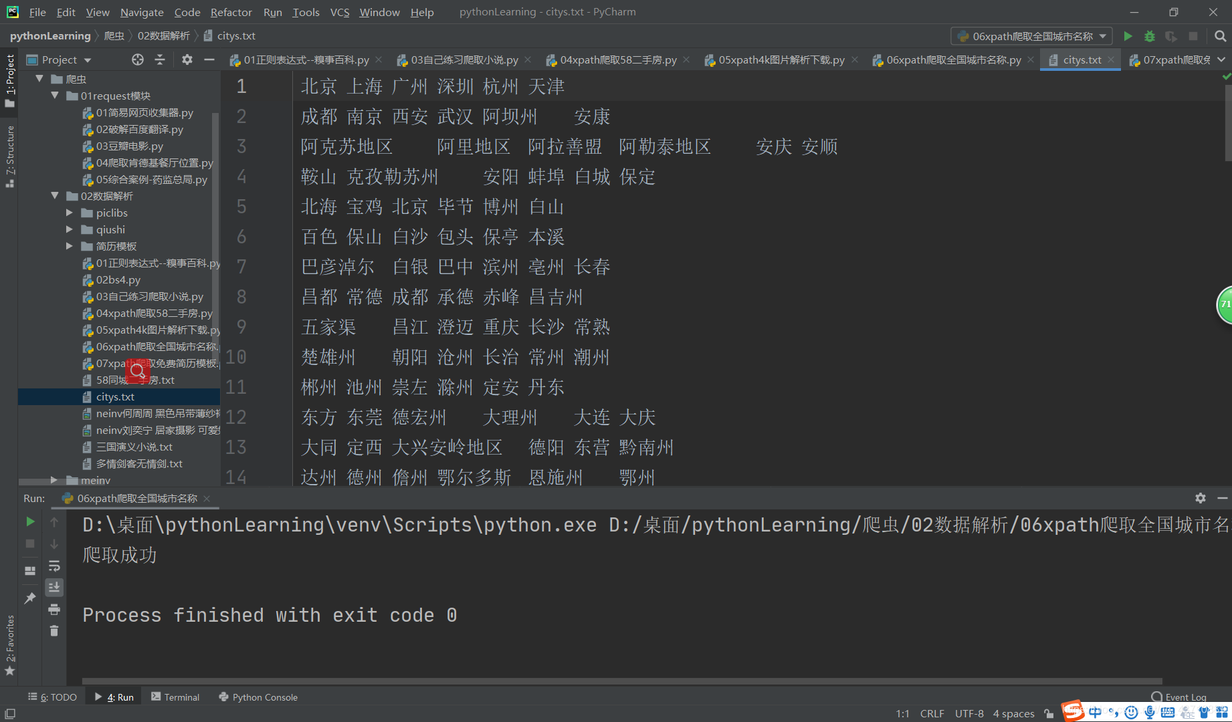Open Run panel settings gear
This screenshot has height=722, width=1232.
click(1201, 497)
